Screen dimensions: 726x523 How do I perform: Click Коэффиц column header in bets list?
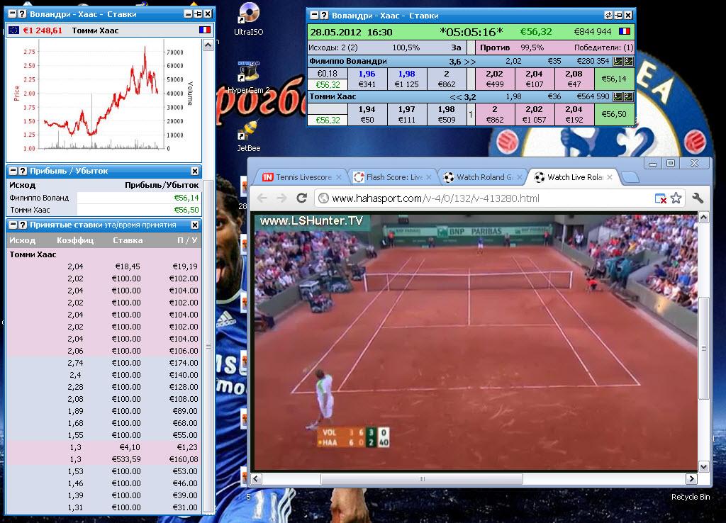coord(75,240)
